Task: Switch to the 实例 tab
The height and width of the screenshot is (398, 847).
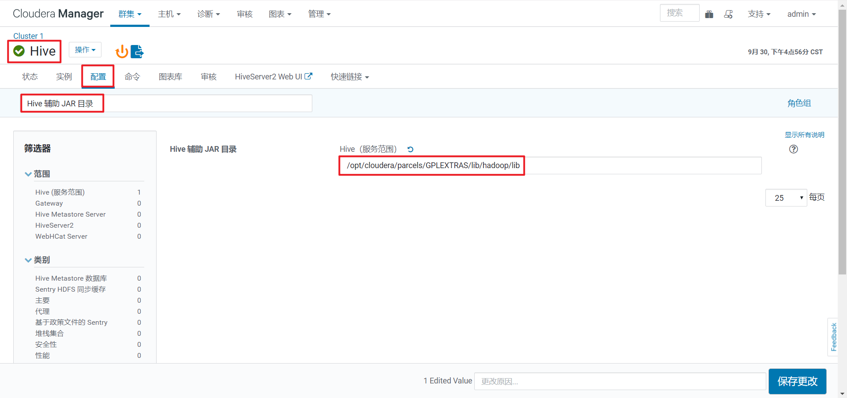Action: pos(64,77)
